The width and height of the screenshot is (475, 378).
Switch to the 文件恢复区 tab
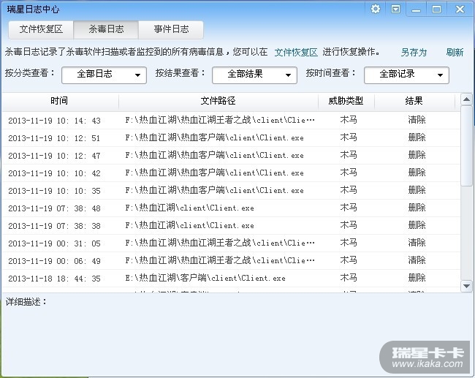[x=41, y=29]
